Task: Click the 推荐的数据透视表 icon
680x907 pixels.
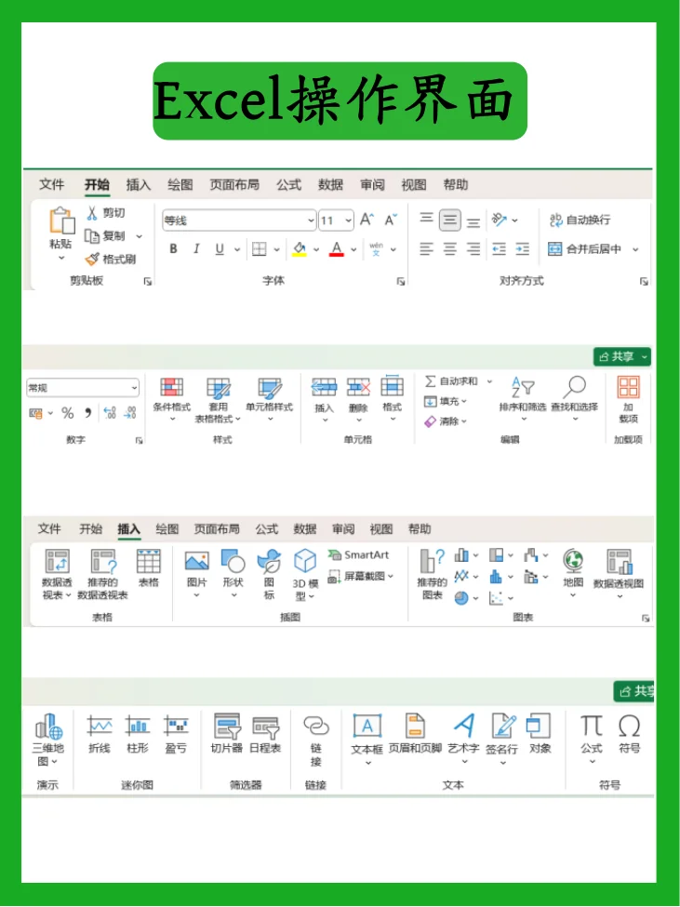Action: [x=103, y=561]
